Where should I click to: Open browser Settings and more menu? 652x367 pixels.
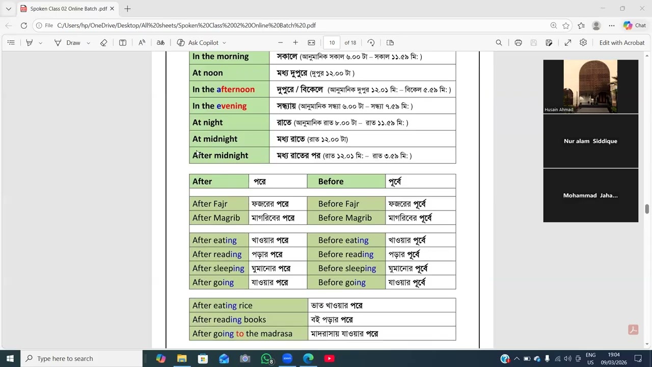point(612,25)
